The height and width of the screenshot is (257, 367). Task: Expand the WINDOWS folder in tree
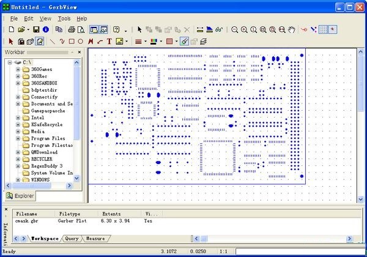click(18, 180)
